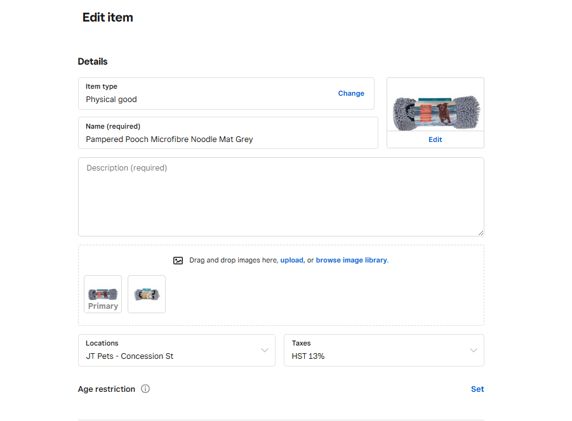
Task: Click the chevron arrow in the Locations field
Action: tap(265, 351)
